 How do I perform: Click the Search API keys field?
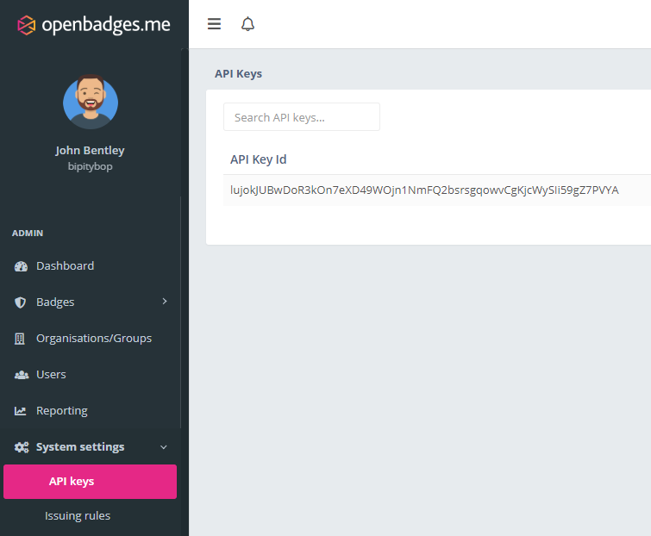[301, 117]
